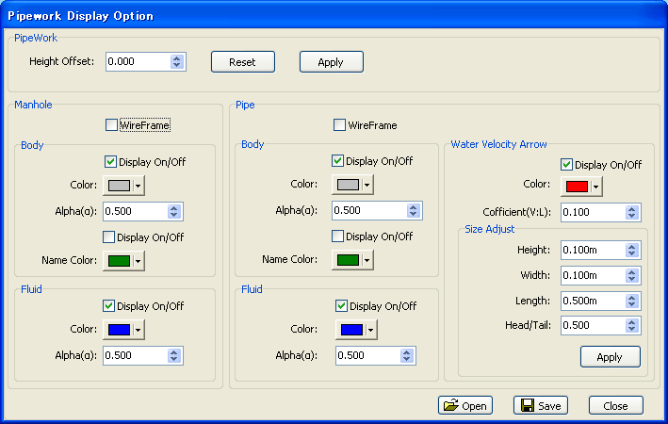Uncheck Water Velocity Arrow Display On/Off
Viewport: 668px width, 424px height.
click(x=566, y=165)
